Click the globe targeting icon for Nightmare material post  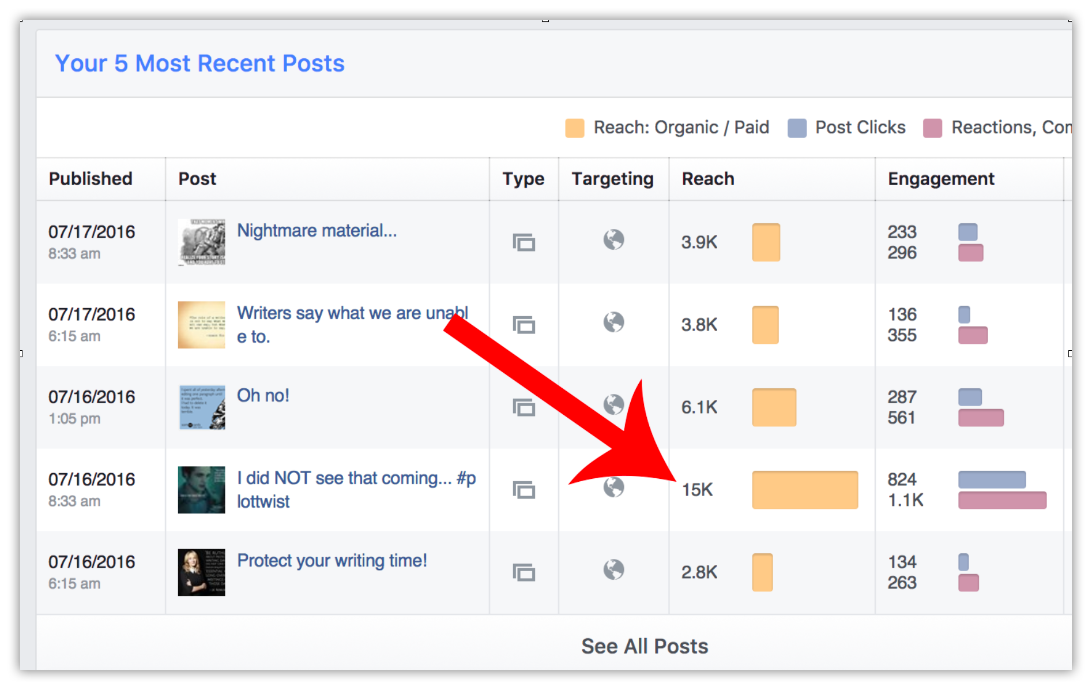click(613, 239)
